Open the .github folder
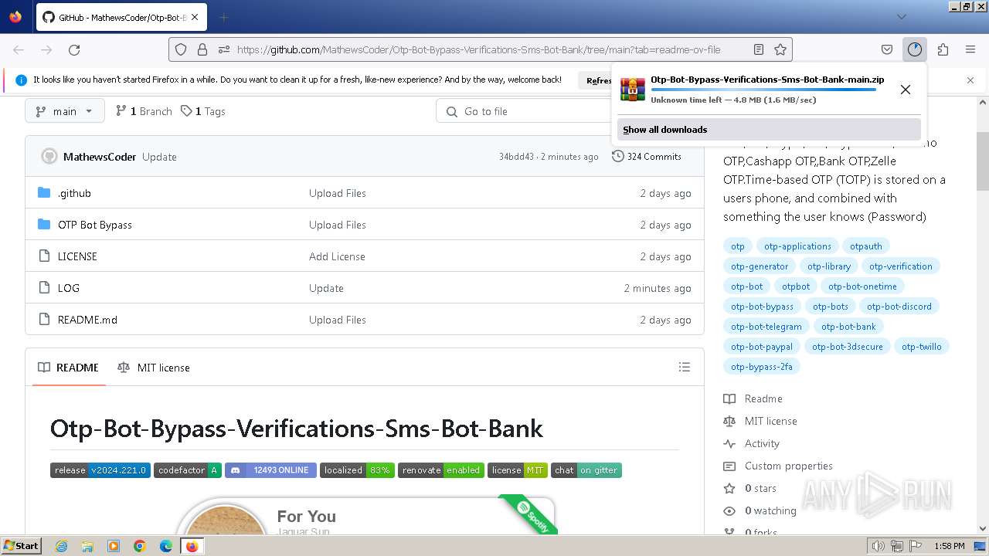Viewport: 989px width, 556px height. coord(74,193)
